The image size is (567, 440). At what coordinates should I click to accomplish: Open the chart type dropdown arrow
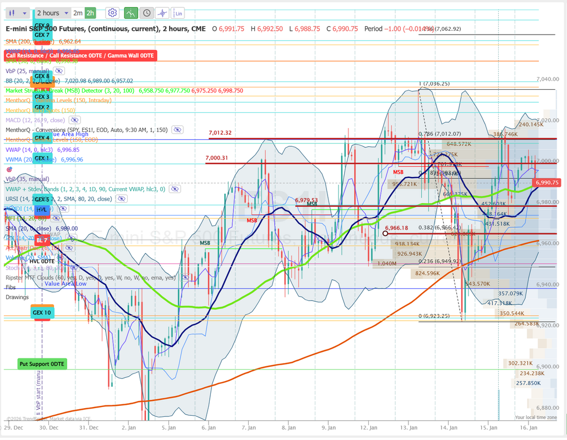(25, 13)
